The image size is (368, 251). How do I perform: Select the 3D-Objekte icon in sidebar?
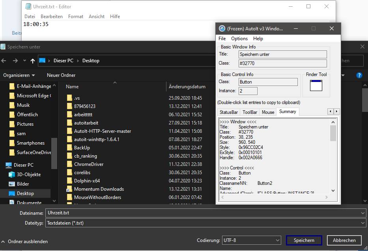click(x=11, y=175)
